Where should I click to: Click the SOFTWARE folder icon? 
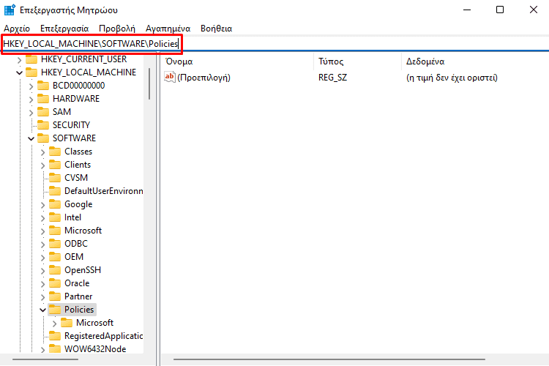[43, 138]
